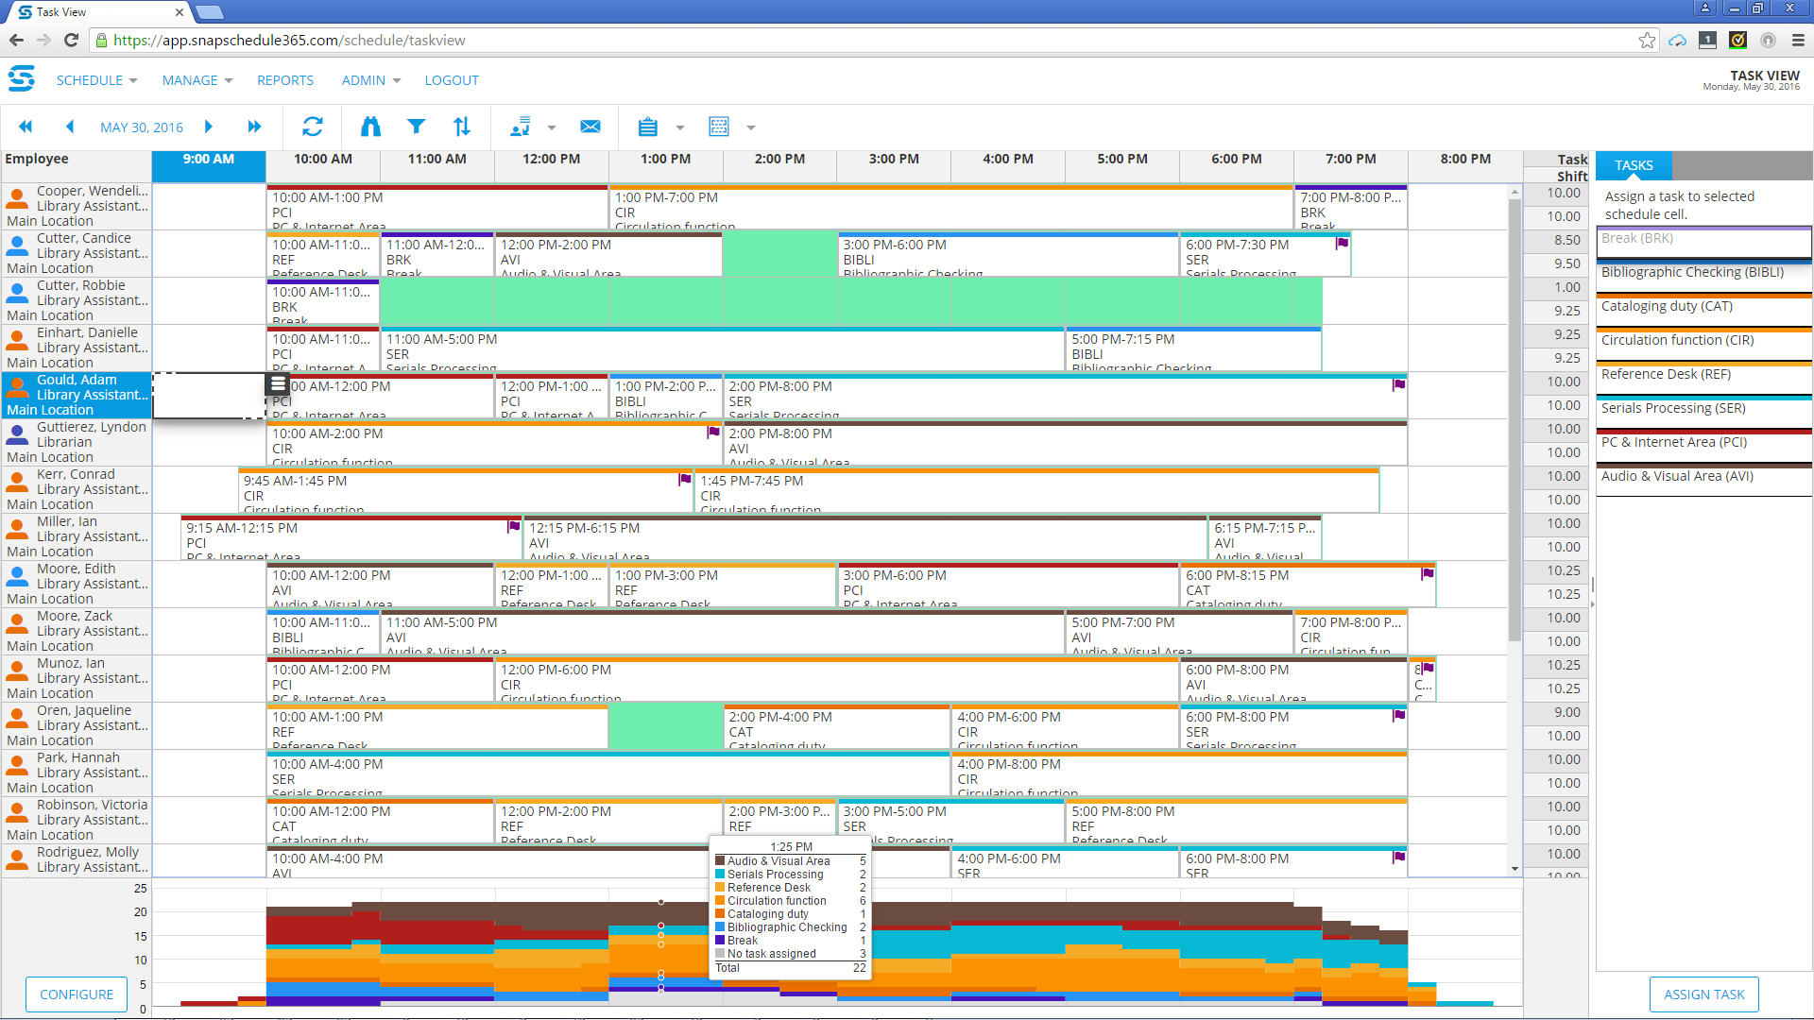The width and height of the screenshot is (1814, 1020).
Task: Click the clipboard task icon
Action: pyautogui.click(x=647, y=127)
